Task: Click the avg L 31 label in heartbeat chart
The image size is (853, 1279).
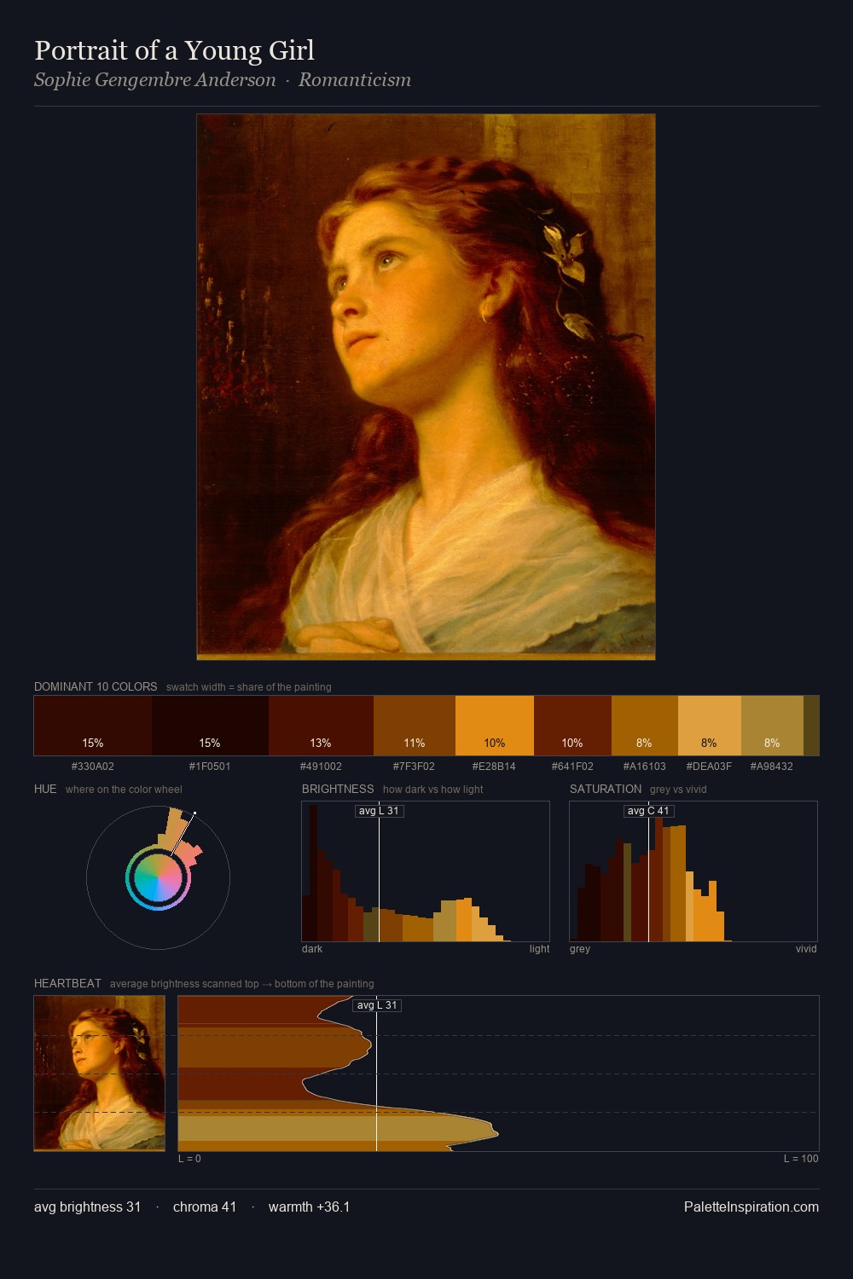Action: point(377,1005)
